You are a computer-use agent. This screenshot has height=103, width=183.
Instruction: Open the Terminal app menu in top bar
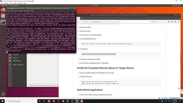(14, 5)
